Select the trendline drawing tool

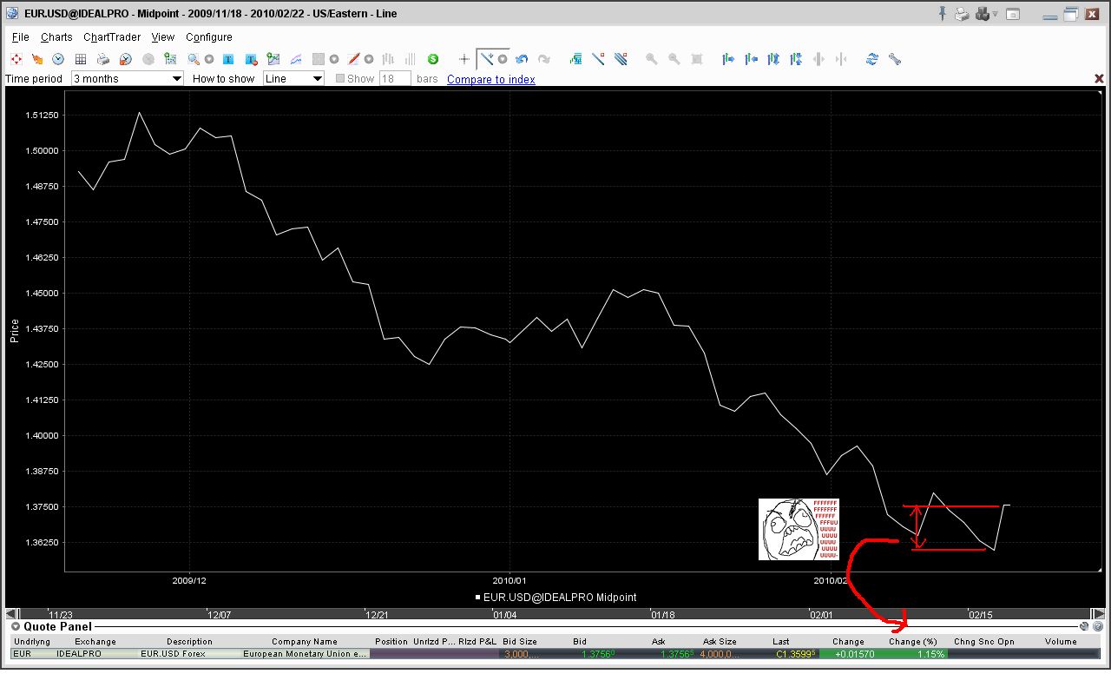(487, 59)
